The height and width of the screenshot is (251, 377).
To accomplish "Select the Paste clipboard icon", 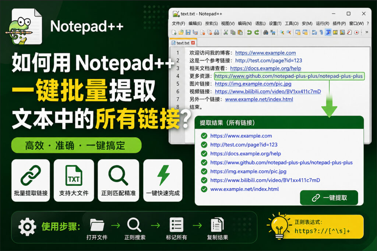I will pyautogui.click(x=240, y=32).
